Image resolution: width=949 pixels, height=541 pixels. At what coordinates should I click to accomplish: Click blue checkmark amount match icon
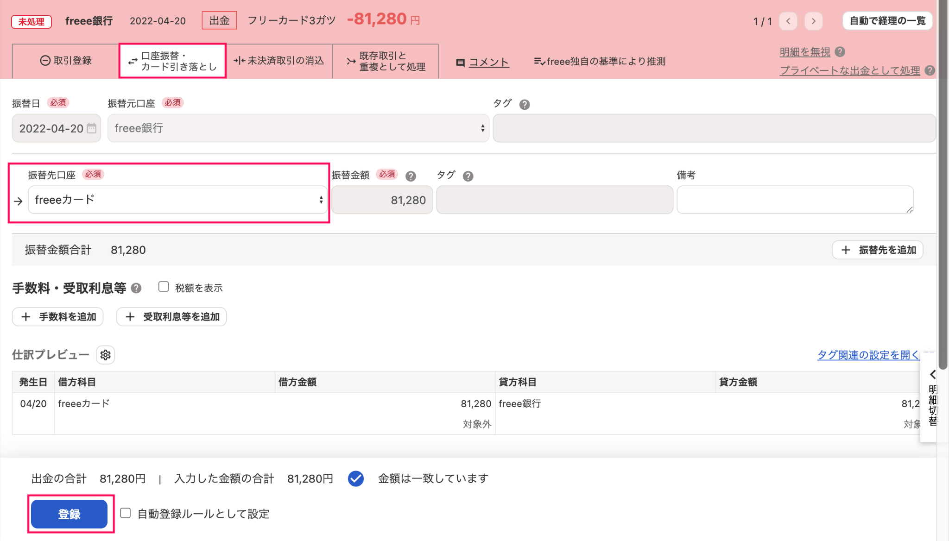355,478
